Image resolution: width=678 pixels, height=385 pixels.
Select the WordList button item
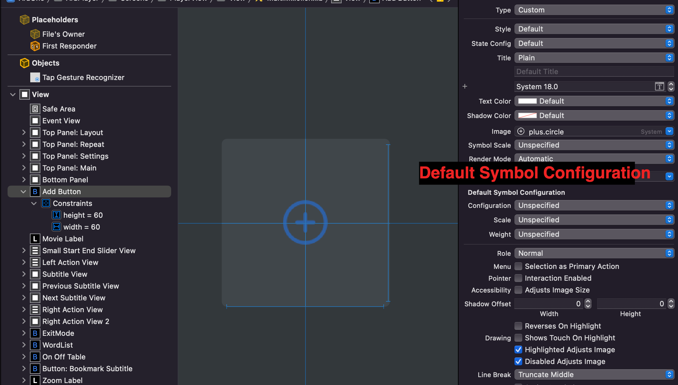pyautogui.click(x=57, y=345)
